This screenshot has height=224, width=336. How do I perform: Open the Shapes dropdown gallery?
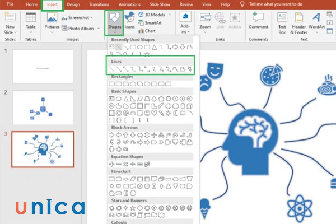114,23
